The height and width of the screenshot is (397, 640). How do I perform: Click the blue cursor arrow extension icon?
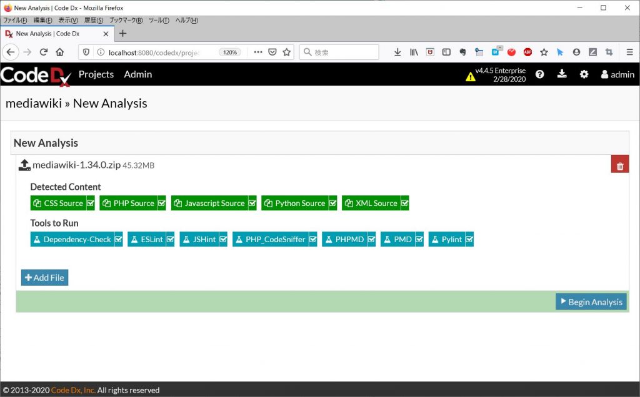[560, 52]
